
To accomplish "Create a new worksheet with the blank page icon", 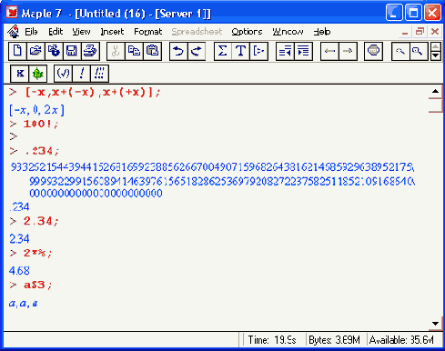I will pyautogui.click(x=17, y=51).
